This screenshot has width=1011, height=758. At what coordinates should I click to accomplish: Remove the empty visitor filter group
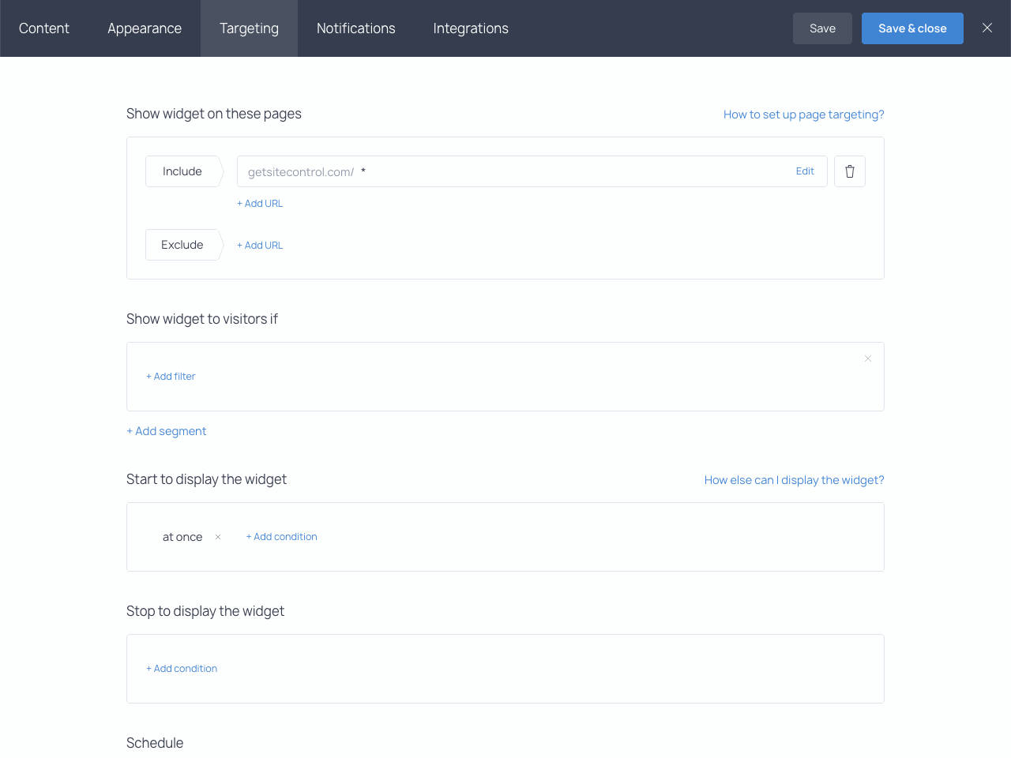click(x=867, y=358)
